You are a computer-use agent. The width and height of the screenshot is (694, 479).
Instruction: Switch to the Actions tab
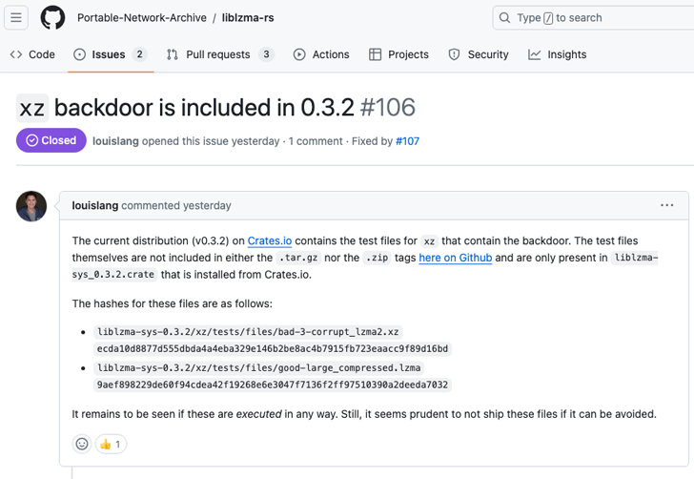321,54
